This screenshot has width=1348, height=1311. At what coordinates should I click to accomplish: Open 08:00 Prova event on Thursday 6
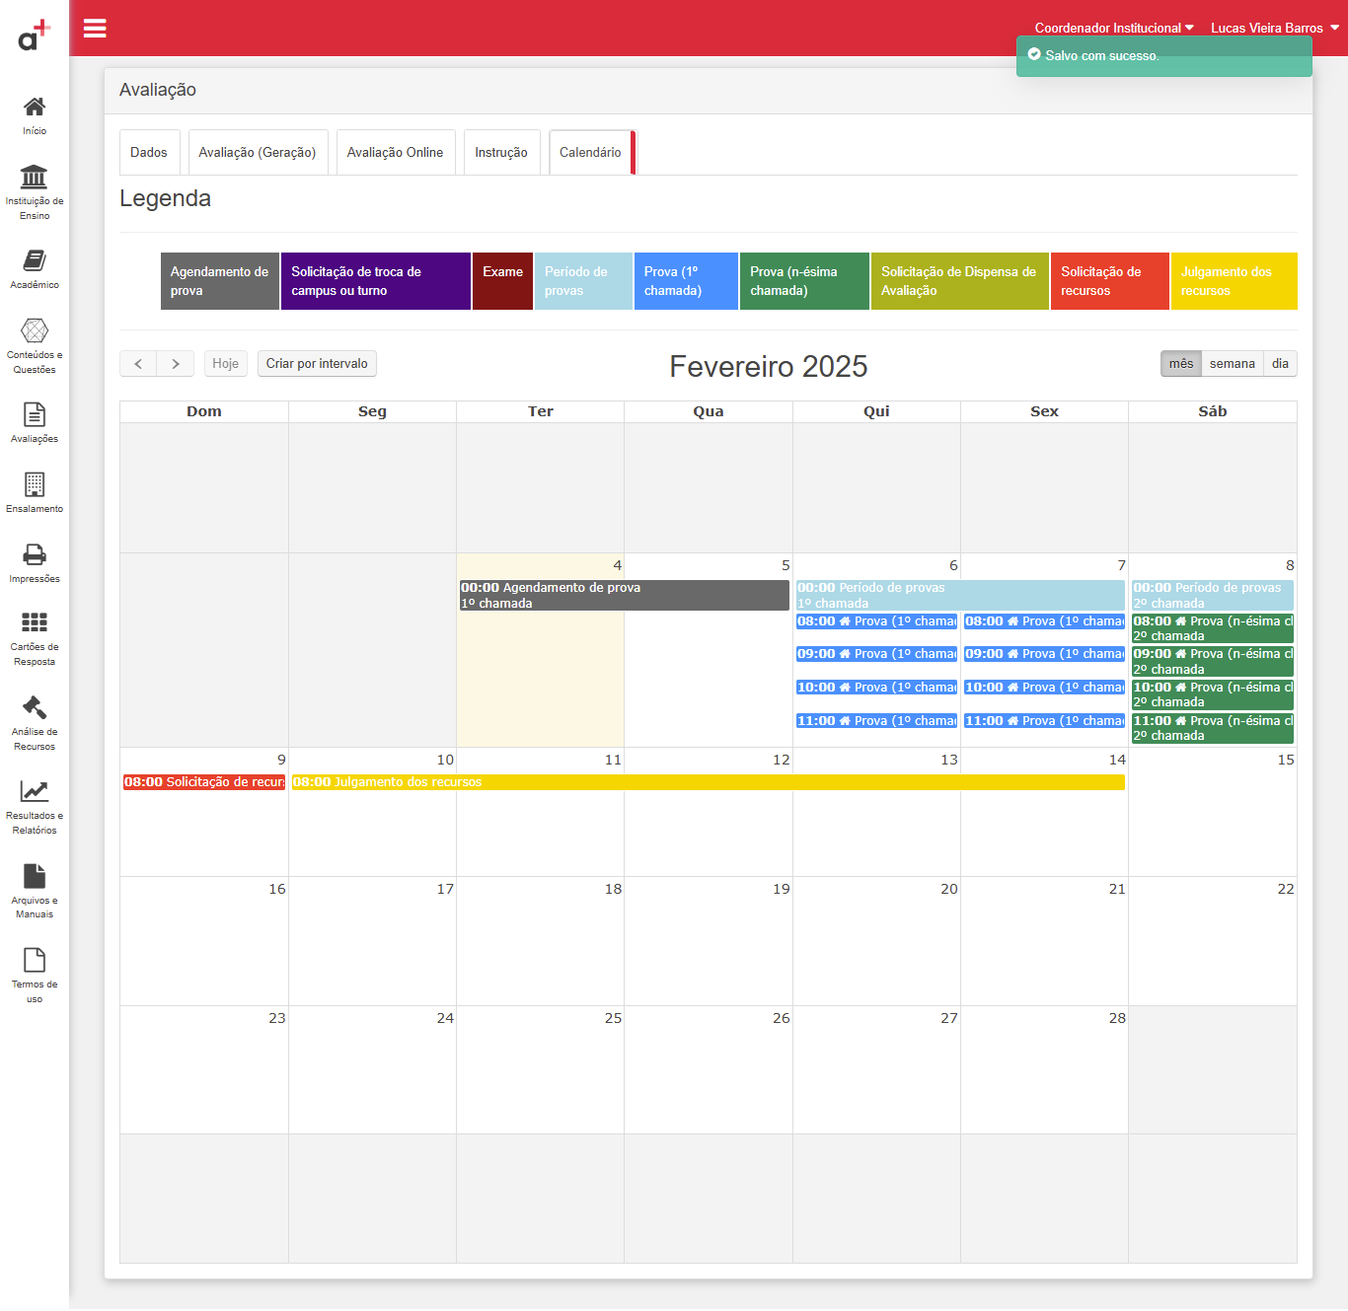876,621
